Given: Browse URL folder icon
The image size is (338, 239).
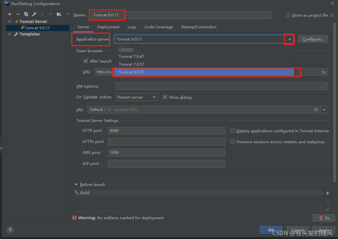Looking at the screenshot, I should (323, 72).
